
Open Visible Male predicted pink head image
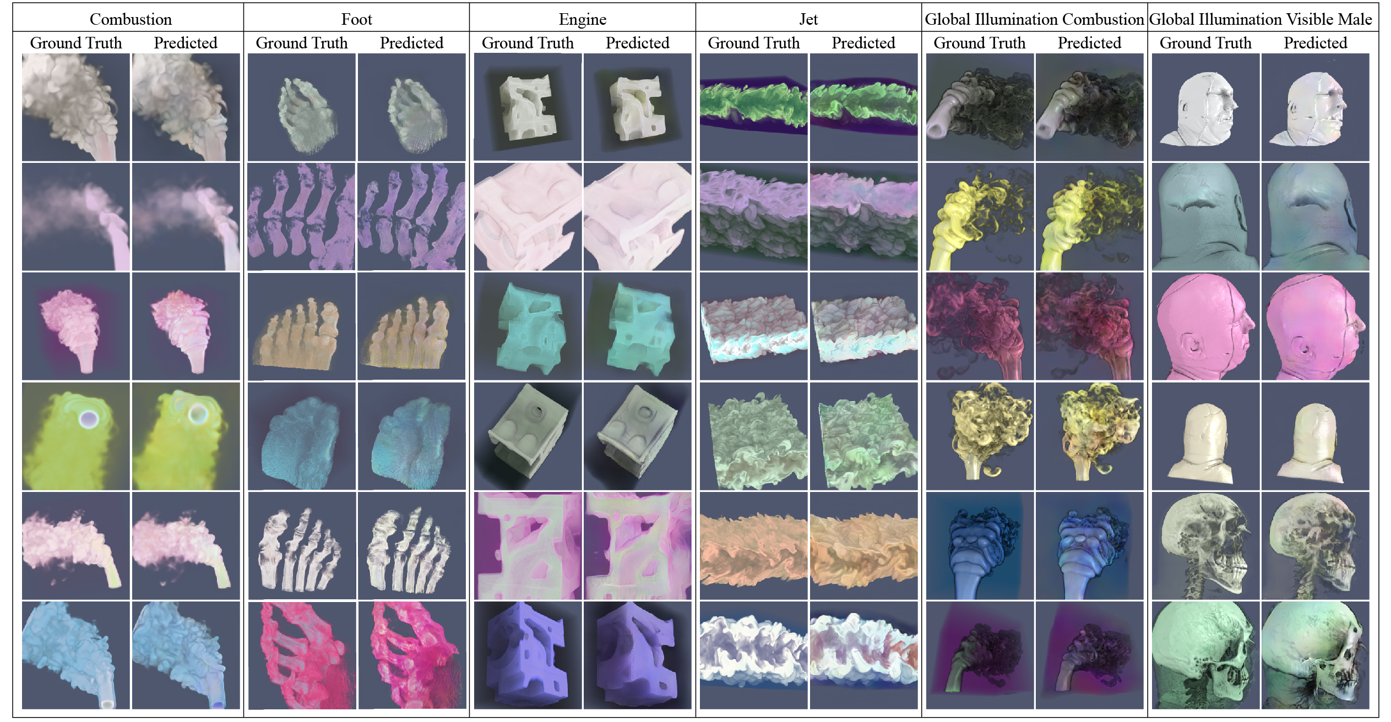point(1316,326)
